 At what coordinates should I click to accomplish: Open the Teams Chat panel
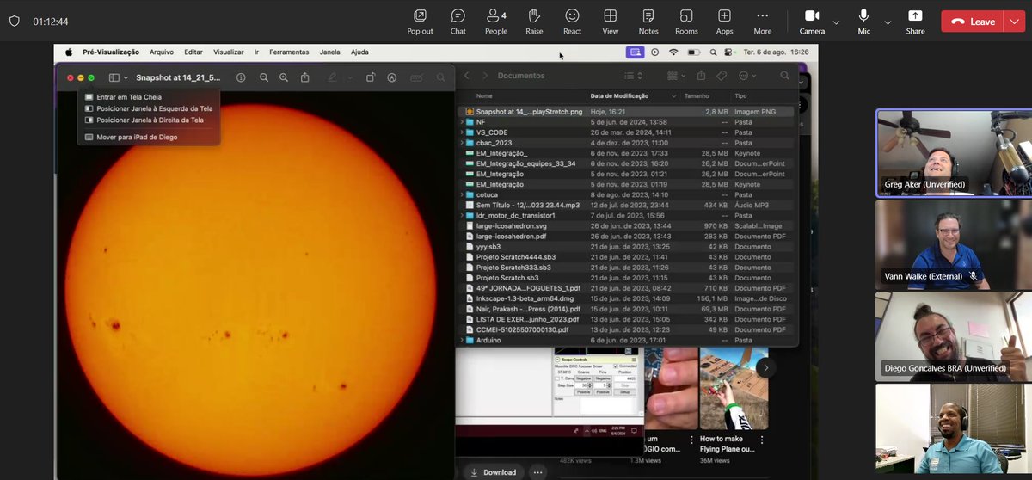458,21
